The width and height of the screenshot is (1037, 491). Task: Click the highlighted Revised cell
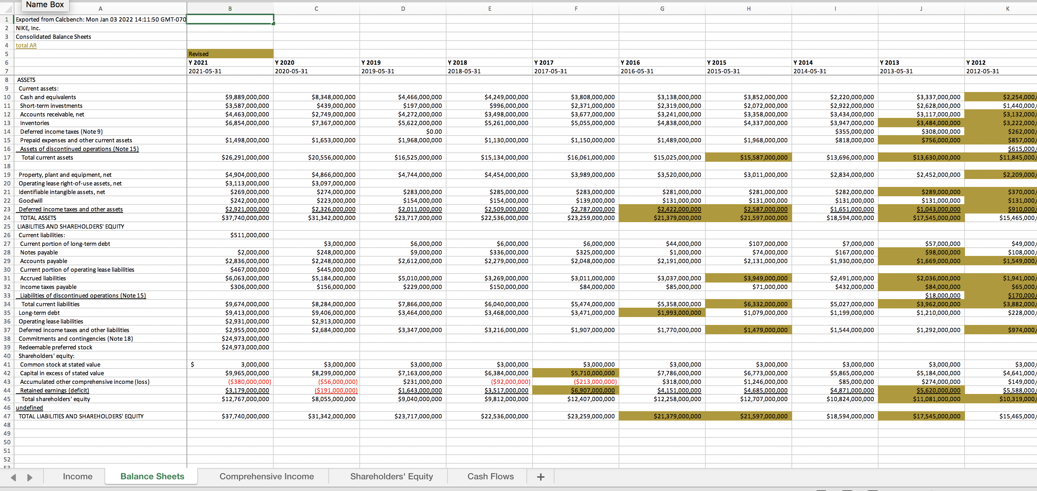point(230,54)
